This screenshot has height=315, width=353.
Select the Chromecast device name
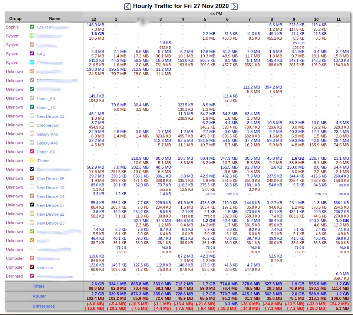click(47, 125)
